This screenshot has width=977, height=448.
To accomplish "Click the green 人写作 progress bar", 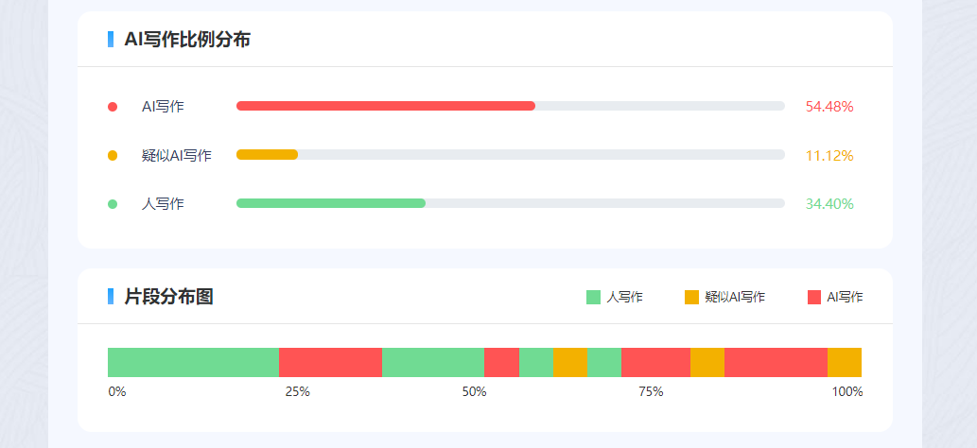I will click(x=330, y=203).
